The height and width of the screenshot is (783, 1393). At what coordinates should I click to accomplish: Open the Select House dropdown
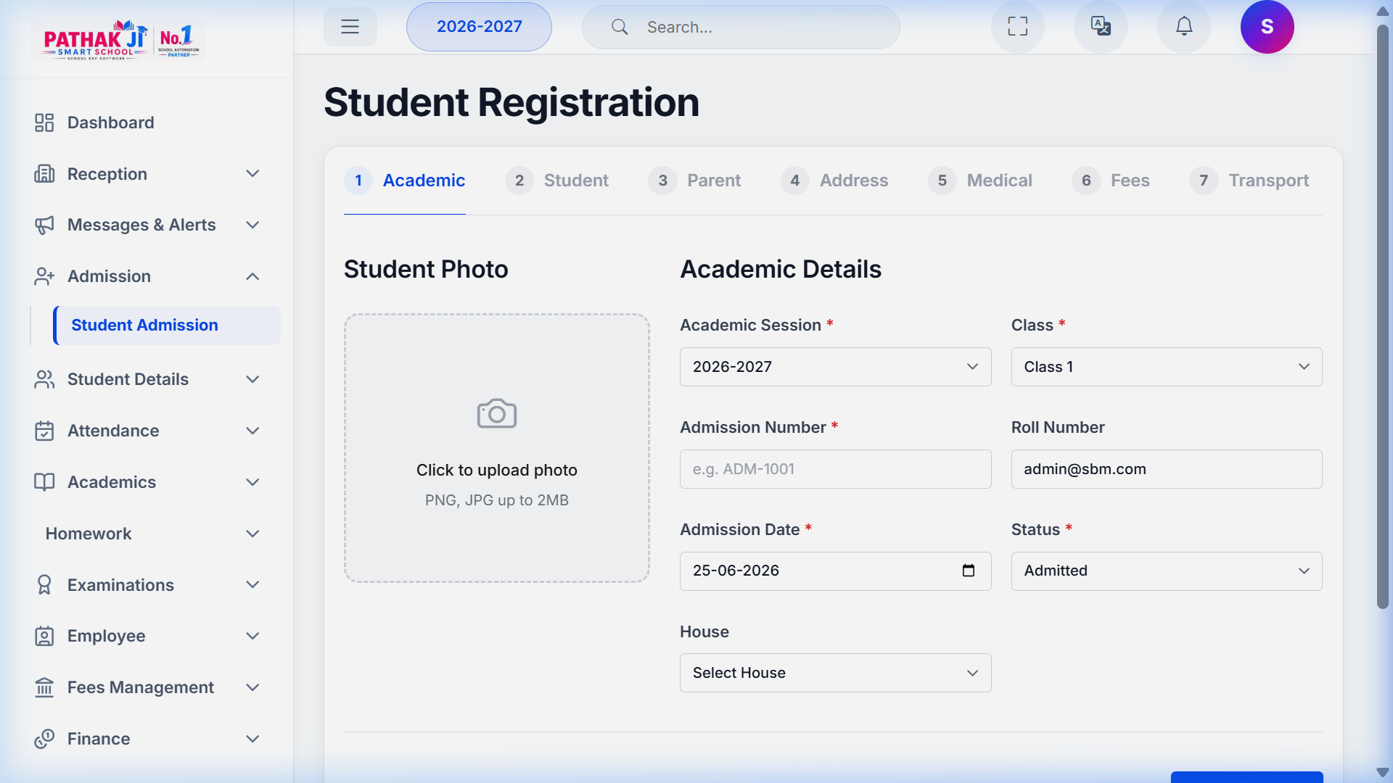point(835,673)
